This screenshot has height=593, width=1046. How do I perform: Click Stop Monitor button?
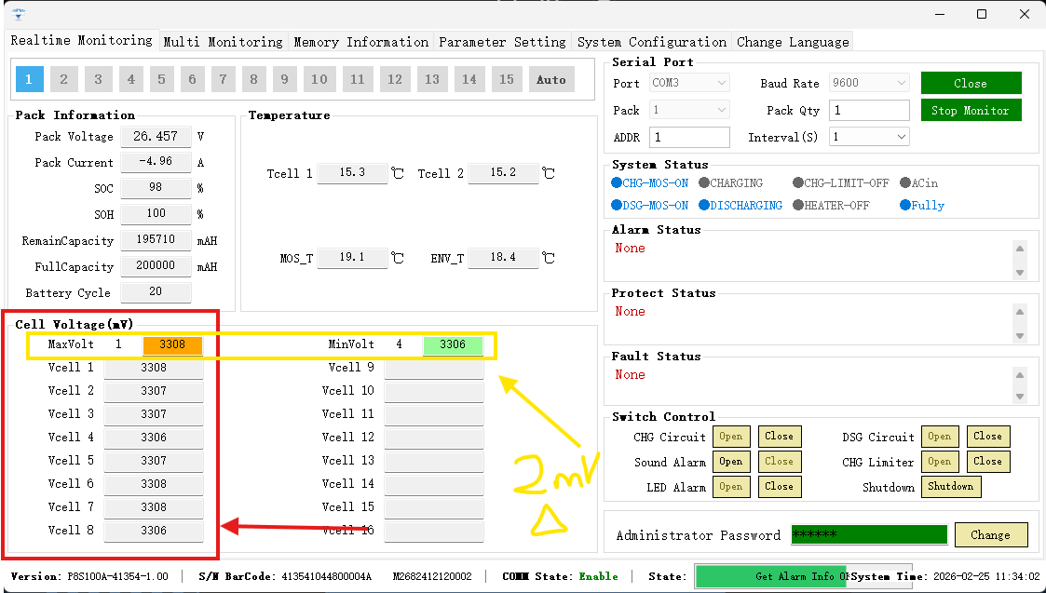(x=971, y=110)
